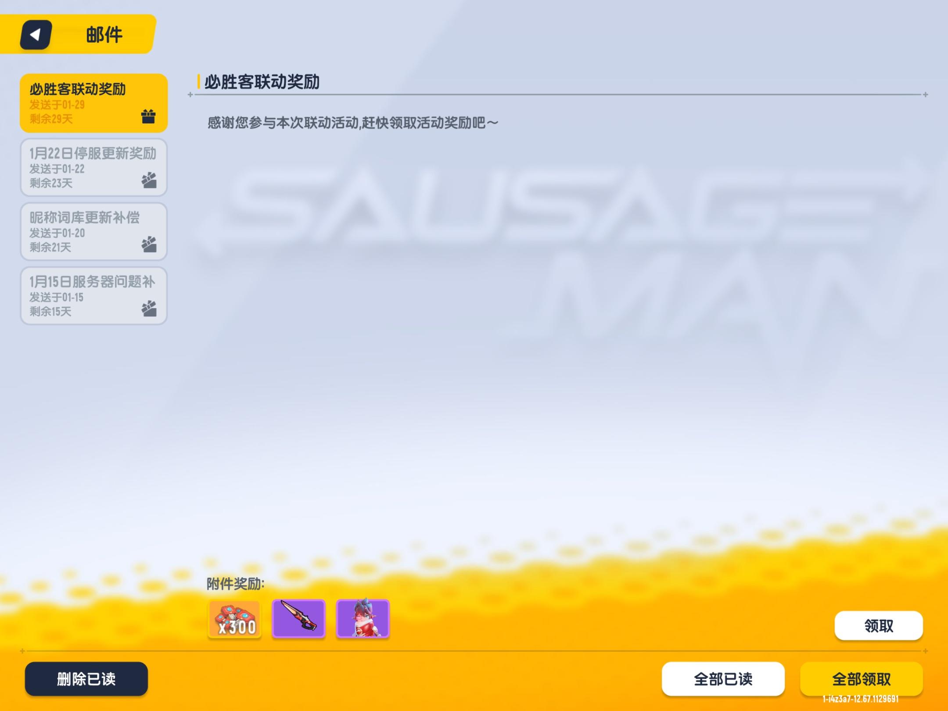
Task: Click opened gift icon on 昵称词库 mail
Action: [x=149, y=244]
